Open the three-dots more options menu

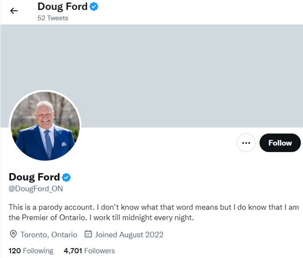(246, 143)
